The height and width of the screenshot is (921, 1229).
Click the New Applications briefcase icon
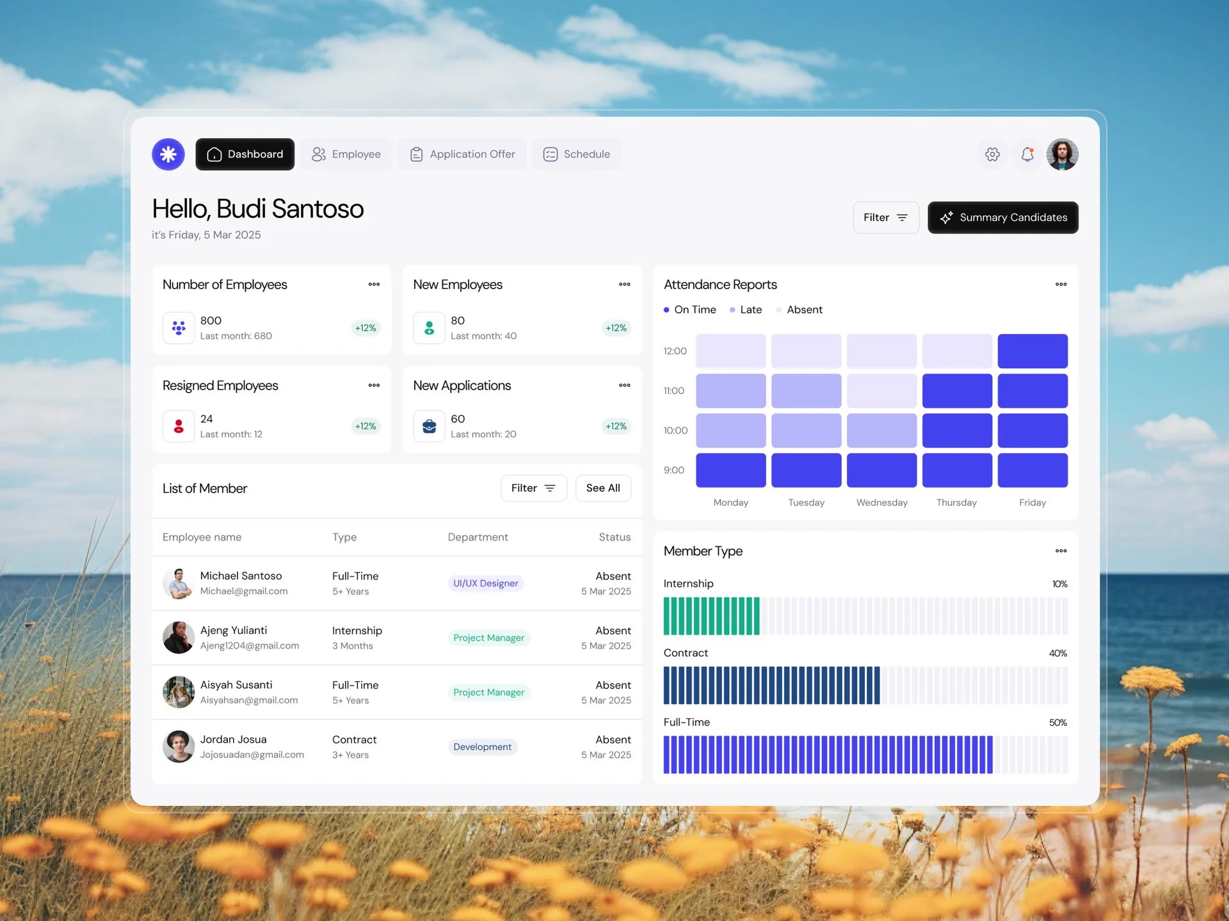pyautogui.click(x=430, y=426)
